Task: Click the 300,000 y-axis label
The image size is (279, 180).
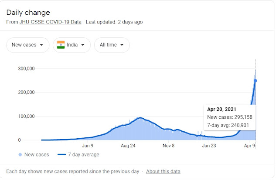Action: (26, 69)
